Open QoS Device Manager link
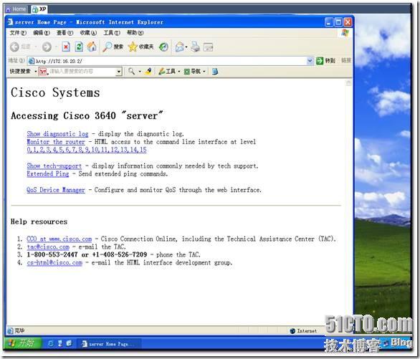Image resolution: width=420 pixels, height=359 pixels. (x=56, y=190)
